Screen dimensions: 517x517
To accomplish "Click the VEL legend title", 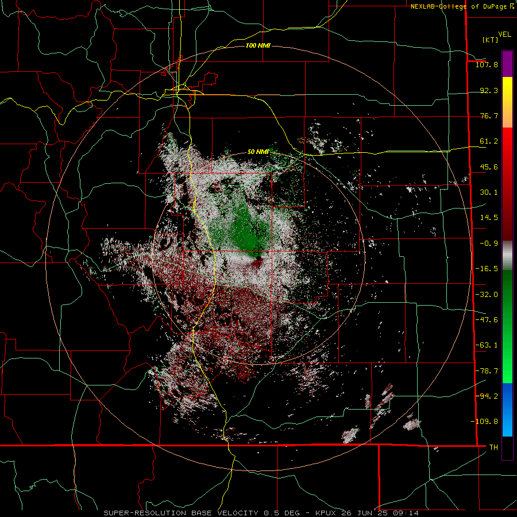I will (x=504, y=34).
